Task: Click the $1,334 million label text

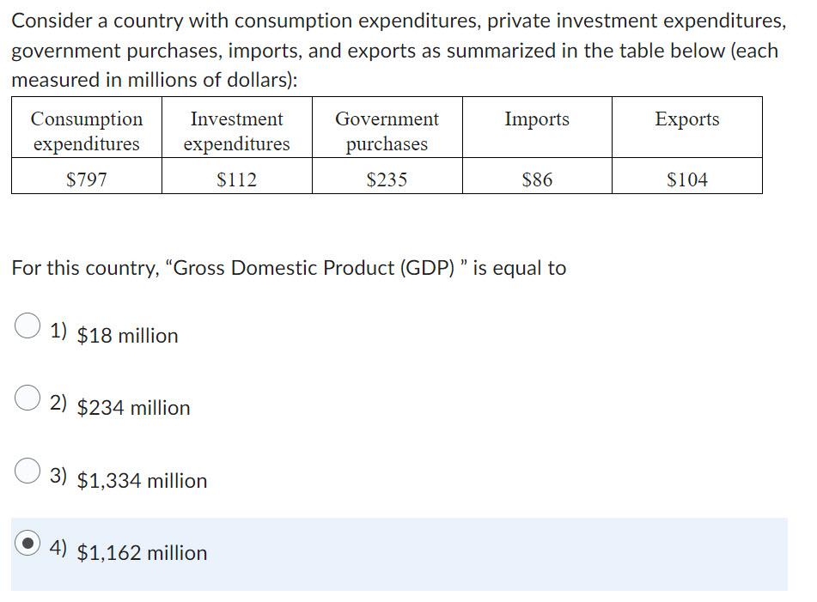Action: point(141,481)
